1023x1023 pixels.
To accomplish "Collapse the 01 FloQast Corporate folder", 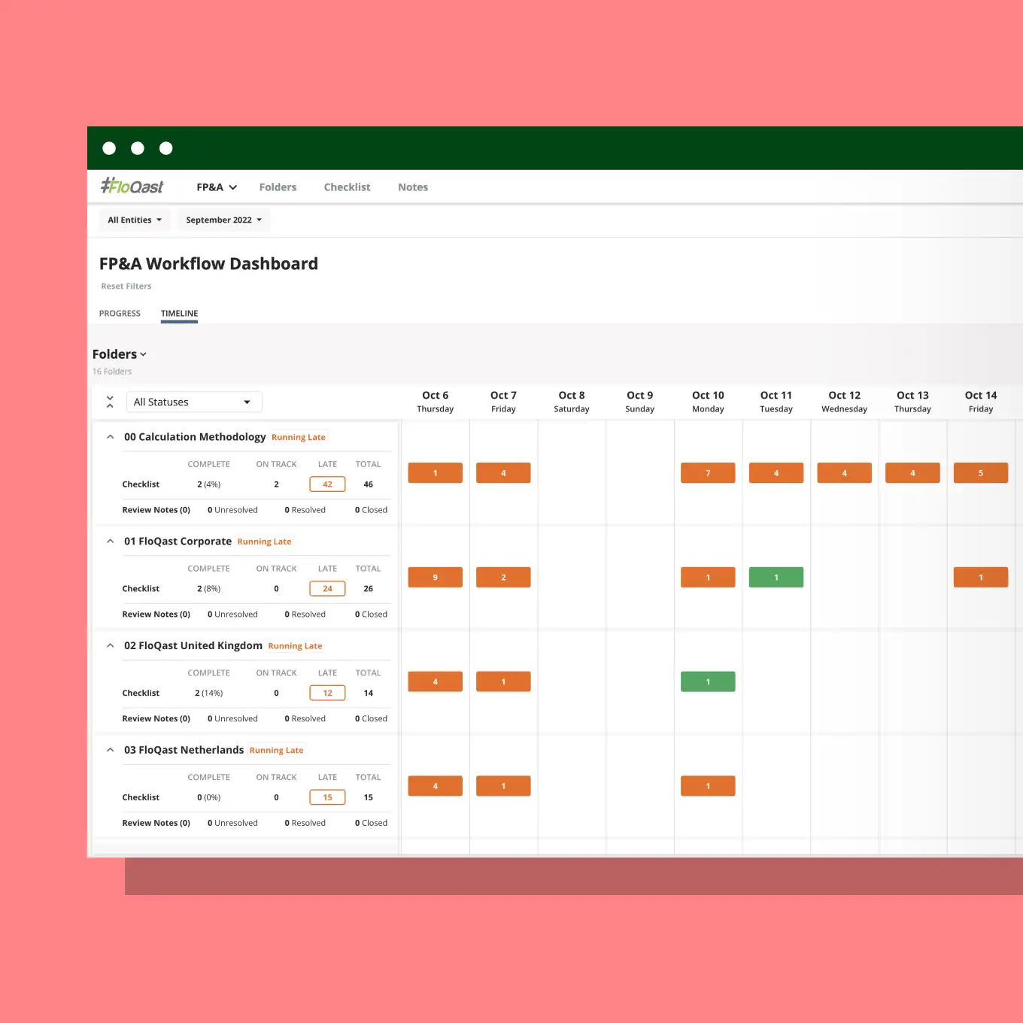I will coord(110,542).
